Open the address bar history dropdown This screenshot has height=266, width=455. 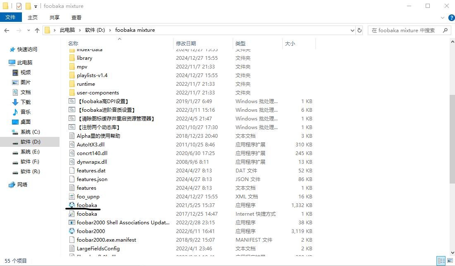pyautogui.click(x=352, y=30)
